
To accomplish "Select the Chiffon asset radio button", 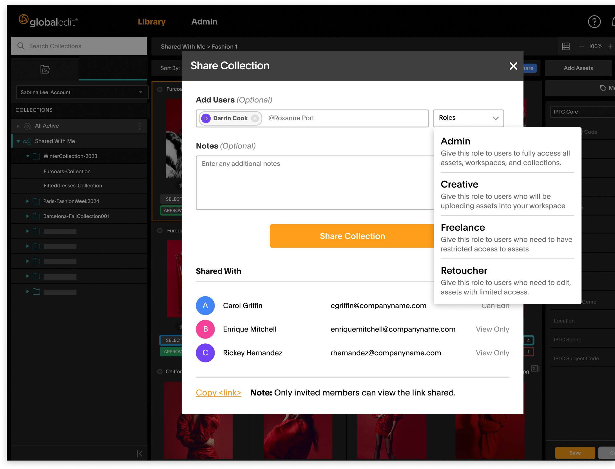I will click(160, 372).
